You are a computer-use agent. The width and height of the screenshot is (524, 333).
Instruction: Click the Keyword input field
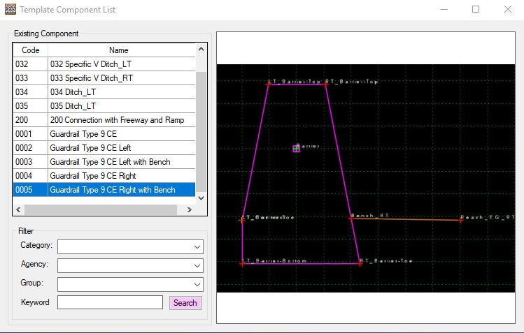110,302
